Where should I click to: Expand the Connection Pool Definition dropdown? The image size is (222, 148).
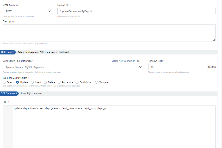click(x=73, y=67)
